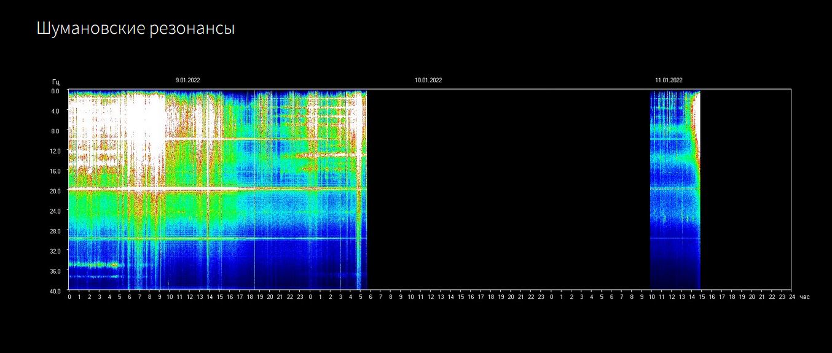Click the Шумановские резонансы heading
The height and width of the screenshot is (353, 832).
pyautogui.click(x=136, y=29)
